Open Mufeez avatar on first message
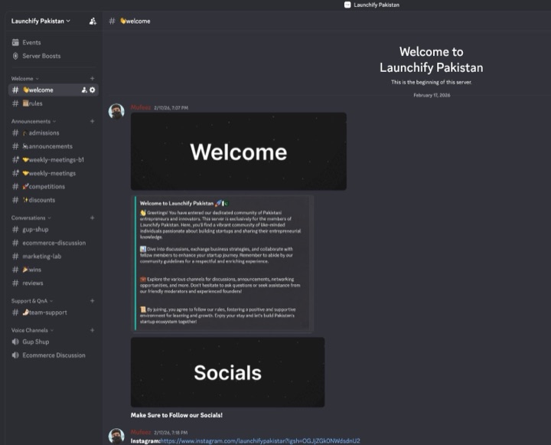Screen dimensions: 551x445 (x=116, y=112)
